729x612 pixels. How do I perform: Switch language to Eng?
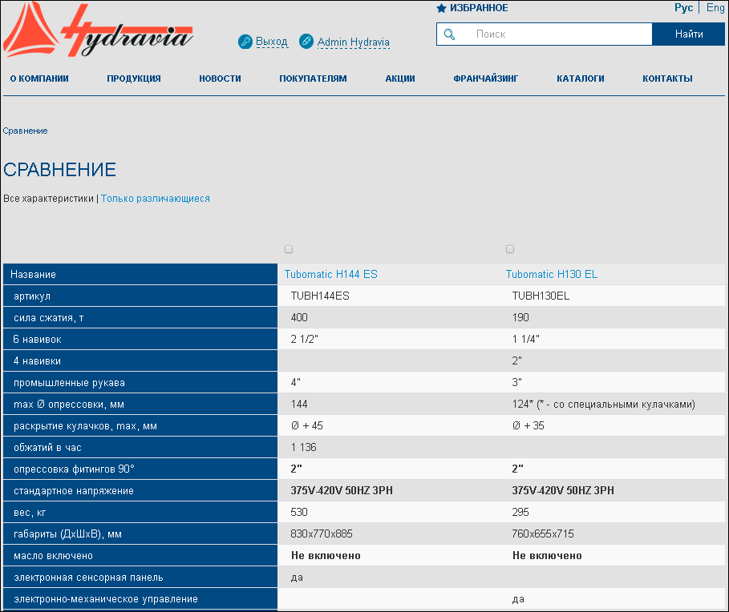[715, 7]
